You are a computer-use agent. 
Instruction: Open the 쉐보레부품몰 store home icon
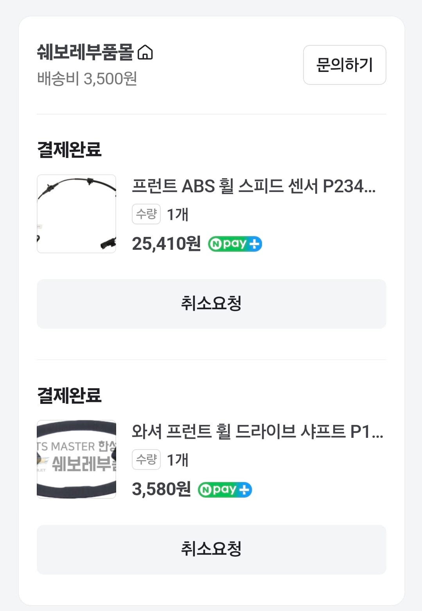[145, 52]
